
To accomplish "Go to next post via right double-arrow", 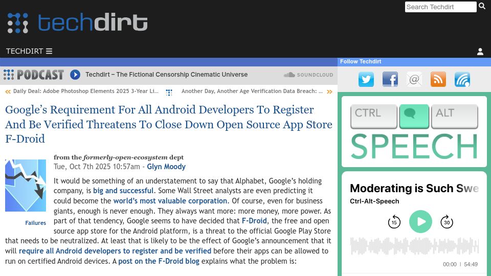I will pyautogui.click(x=329, y=91).
